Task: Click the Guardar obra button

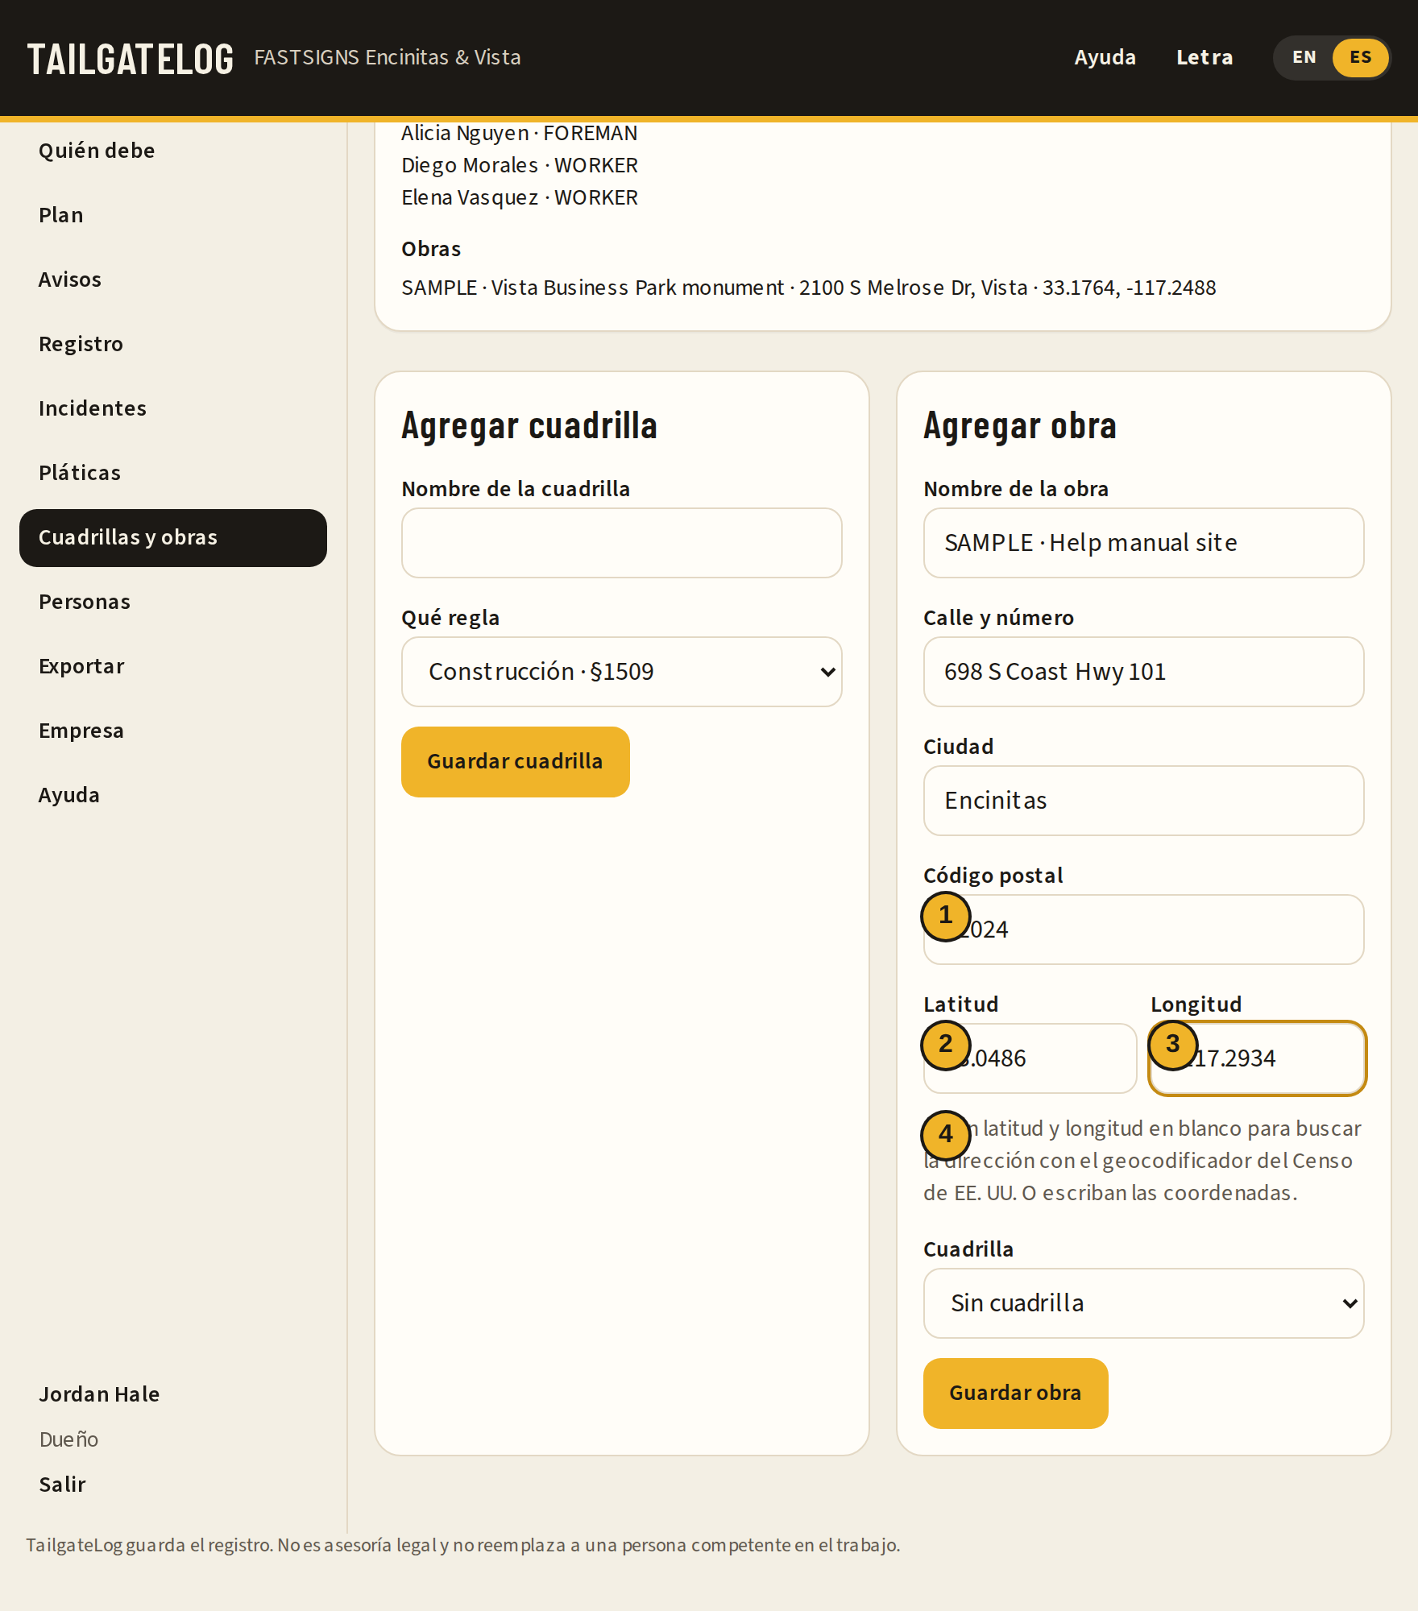Action: (1016, 1394)
